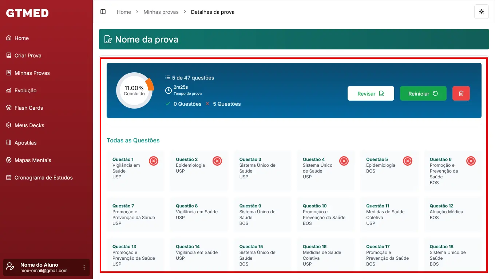Open Minhas Provas sidebar item
Screen dimensions: 495x279
[x=32, y=73]
